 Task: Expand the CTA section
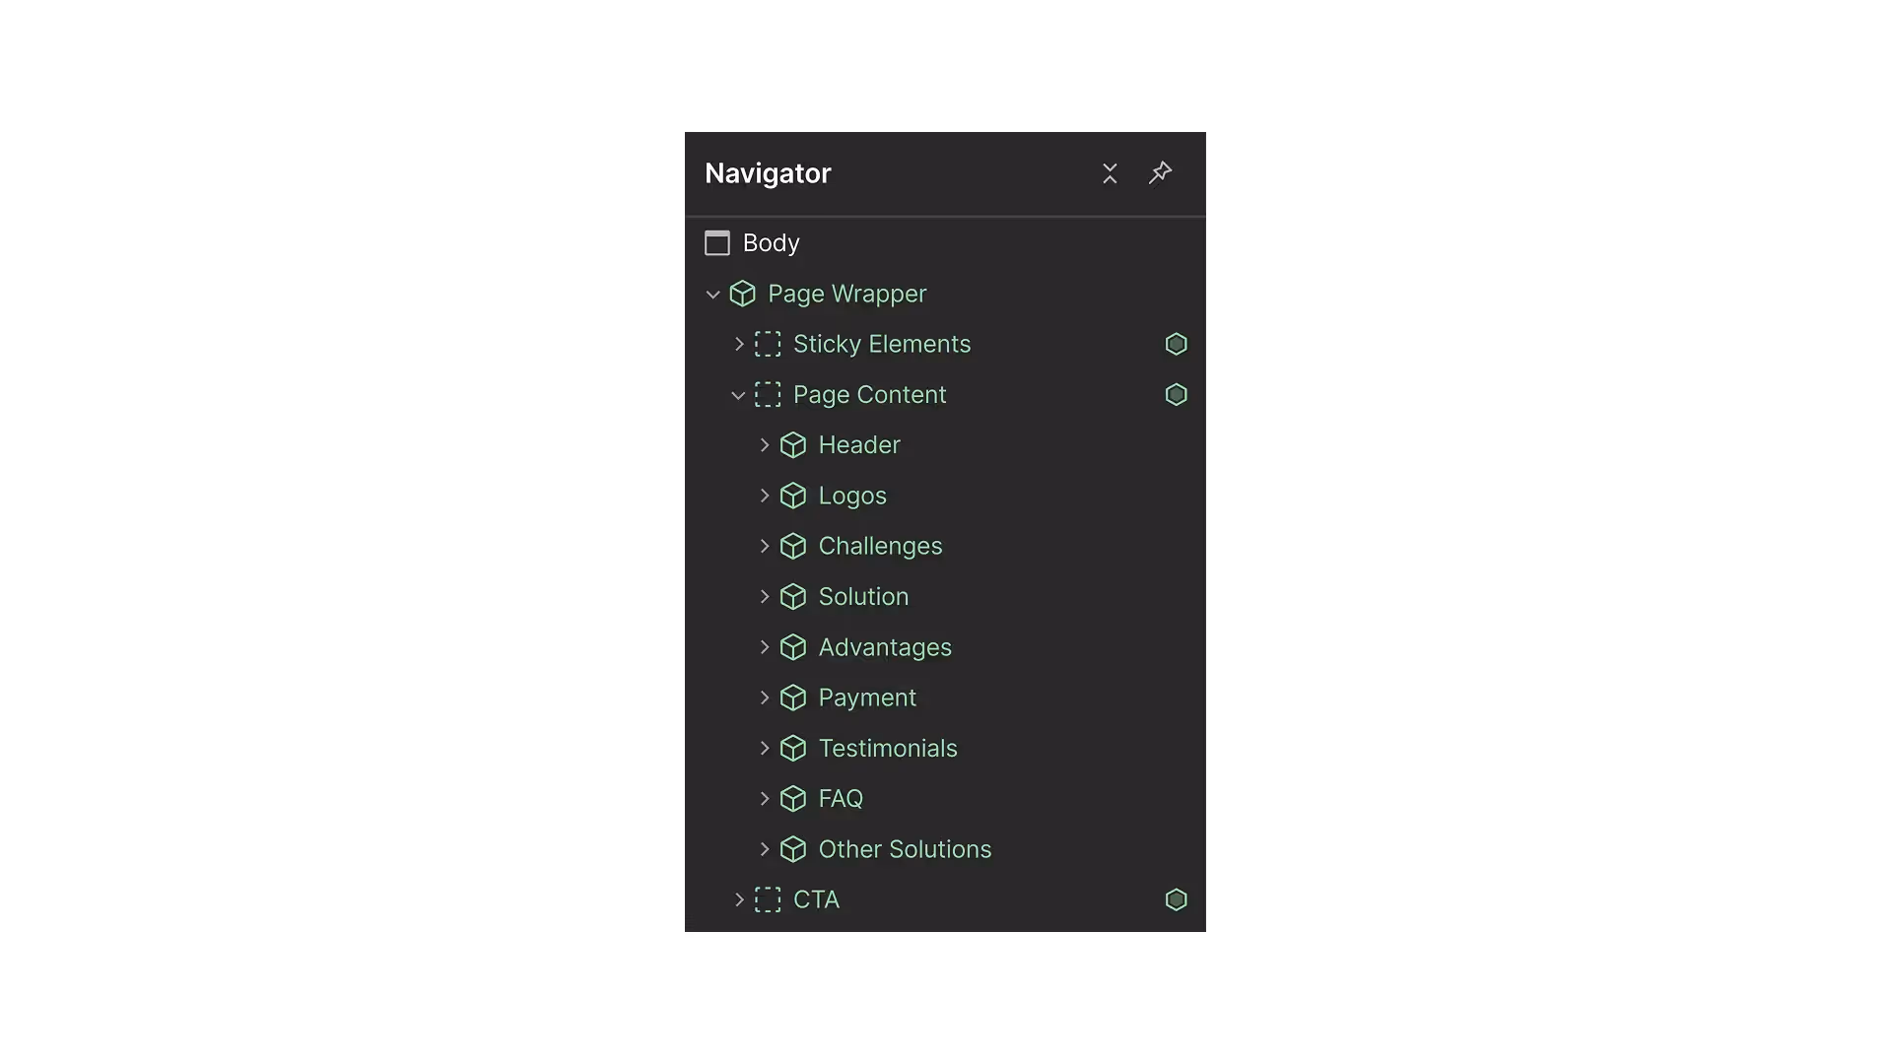click(738, 899)
